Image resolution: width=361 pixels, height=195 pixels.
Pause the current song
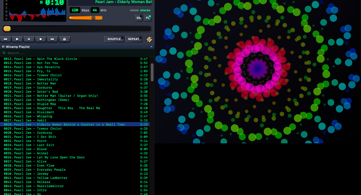coord(29,39)
